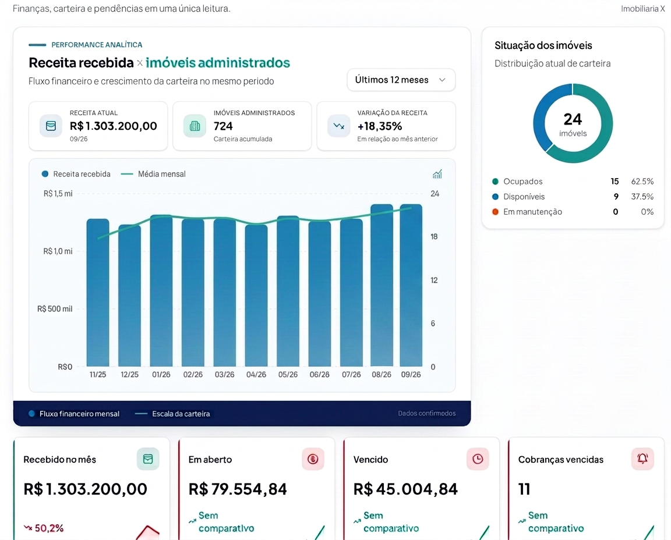
Task: Click the clock icon in Vencido card
Action: tap(478, 459)
